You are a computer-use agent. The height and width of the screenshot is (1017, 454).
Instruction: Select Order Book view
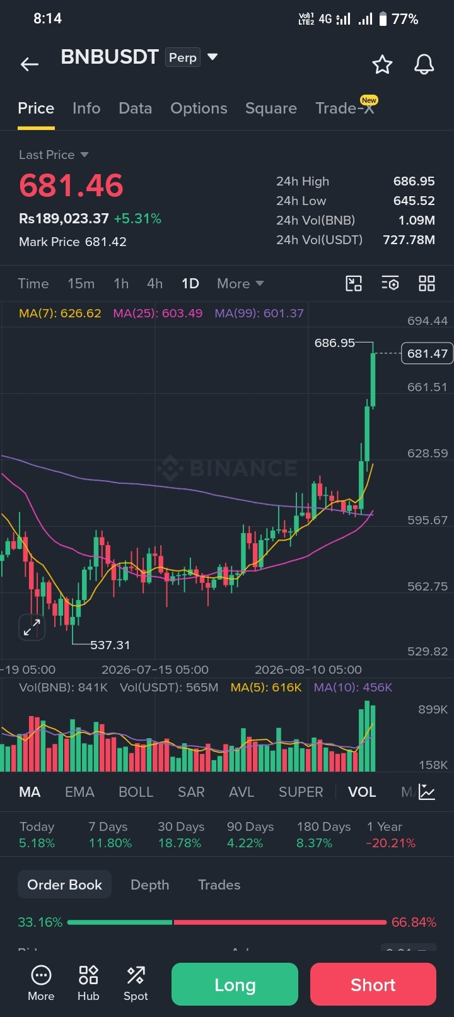pos(64,885)
